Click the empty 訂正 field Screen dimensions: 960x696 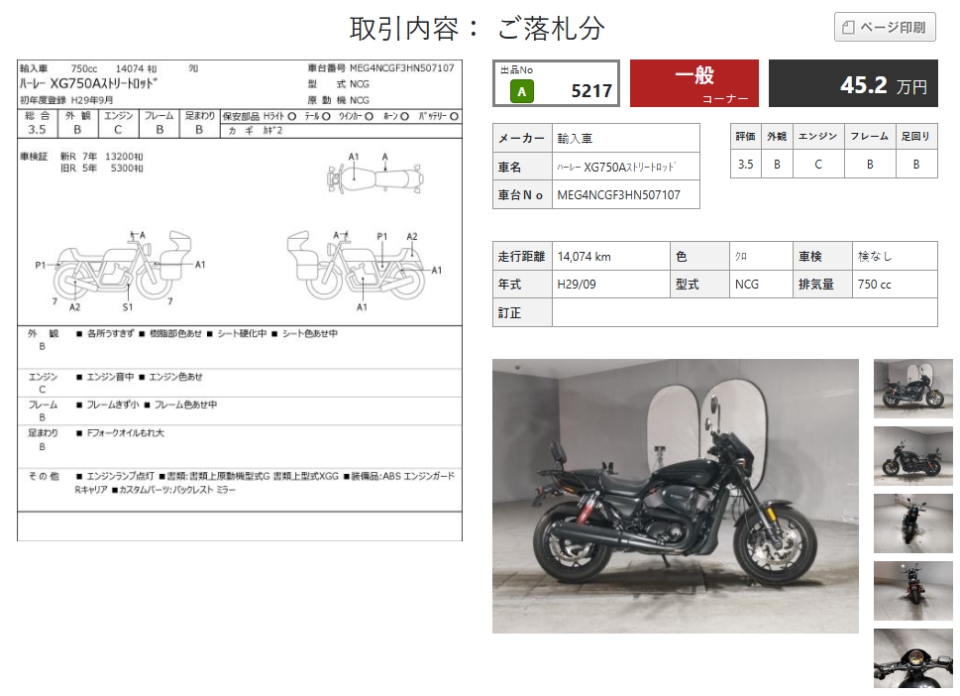(744, 313)
